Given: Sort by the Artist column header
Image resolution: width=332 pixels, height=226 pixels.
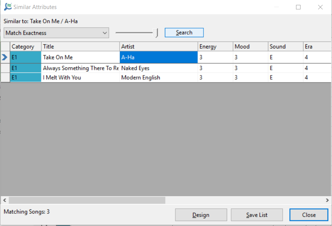Looking at the screenshot, I should click(x=159, y=47).
